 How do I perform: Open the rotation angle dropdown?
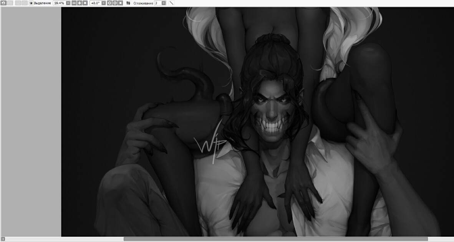pyautogui.click(x=103, y=3)
